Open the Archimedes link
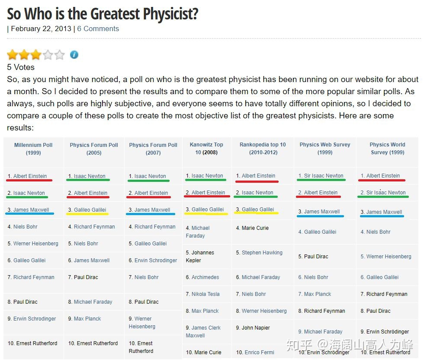Screen dimensions: 424x362 (205, 277)
